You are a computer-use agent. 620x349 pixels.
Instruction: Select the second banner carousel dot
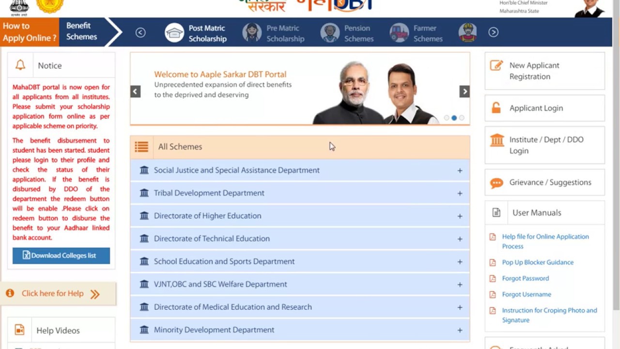click(454, 118)
